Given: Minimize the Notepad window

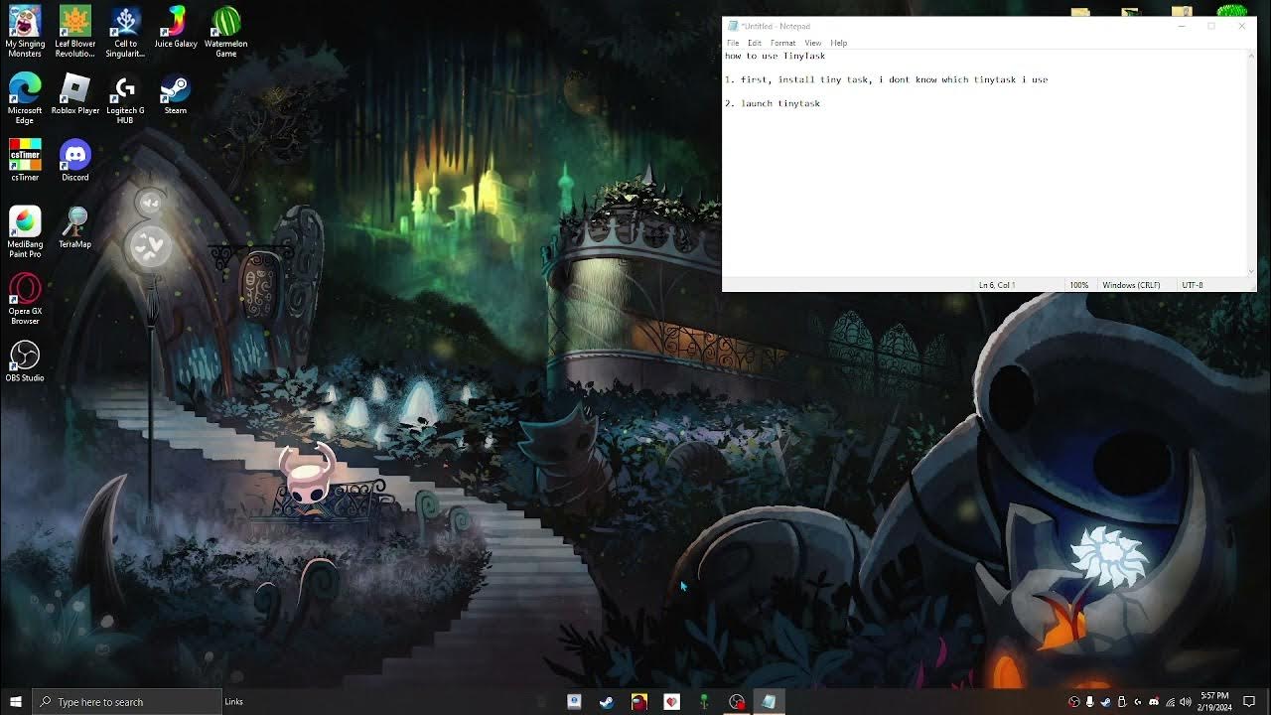Looking at the screenshot, I should click(1181, 26).
